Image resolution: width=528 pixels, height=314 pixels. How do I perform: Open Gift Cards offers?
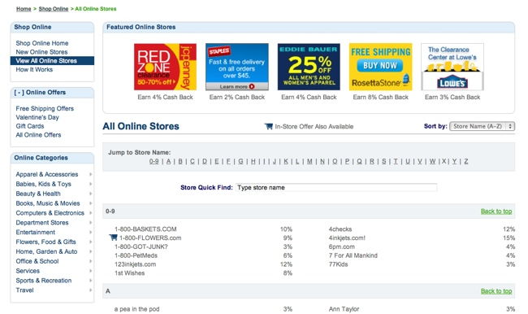(30, 126)
